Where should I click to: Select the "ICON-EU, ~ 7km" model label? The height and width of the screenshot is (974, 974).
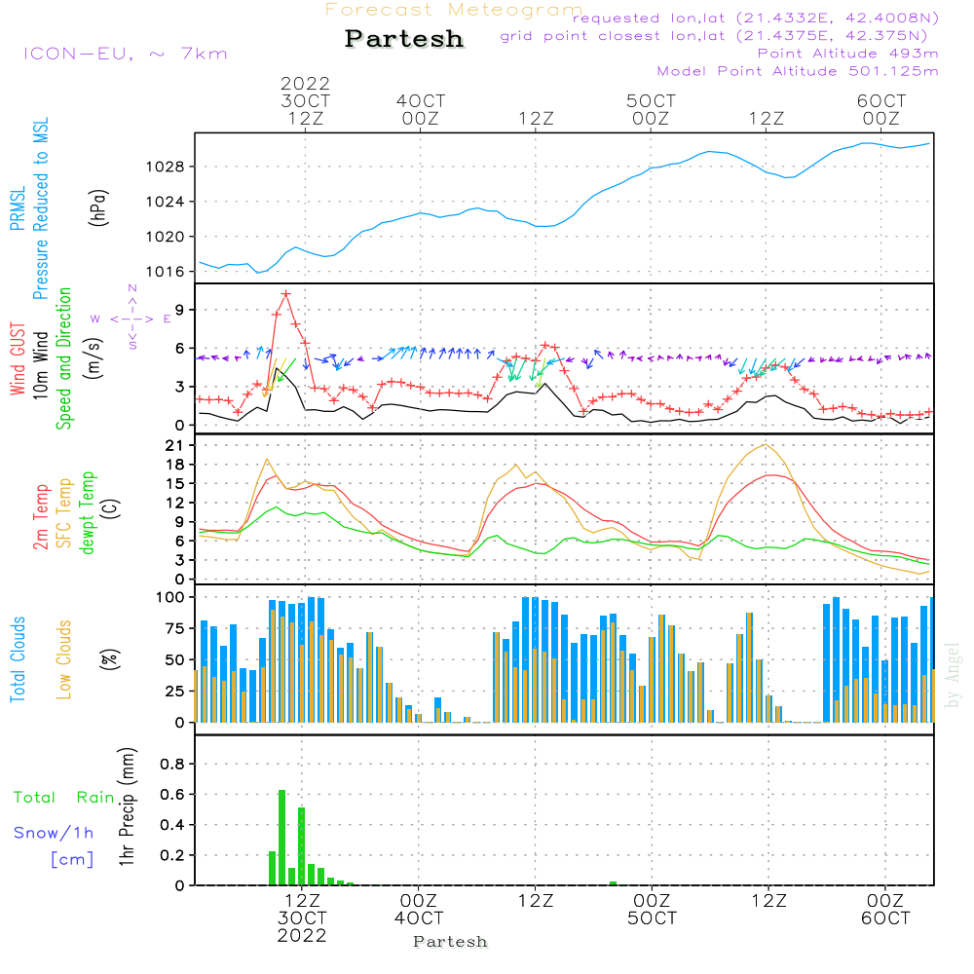click(125, 54)
